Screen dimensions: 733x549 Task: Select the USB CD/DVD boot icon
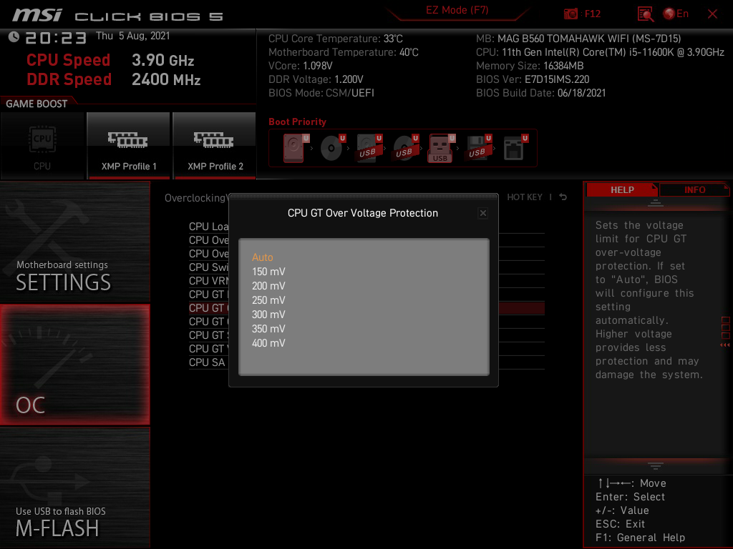click(x=406, y=148)
